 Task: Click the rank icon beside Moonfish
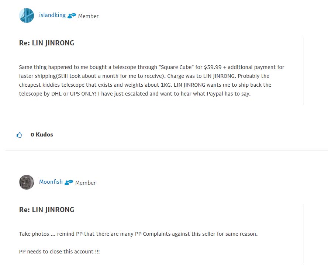pos(69,183)
